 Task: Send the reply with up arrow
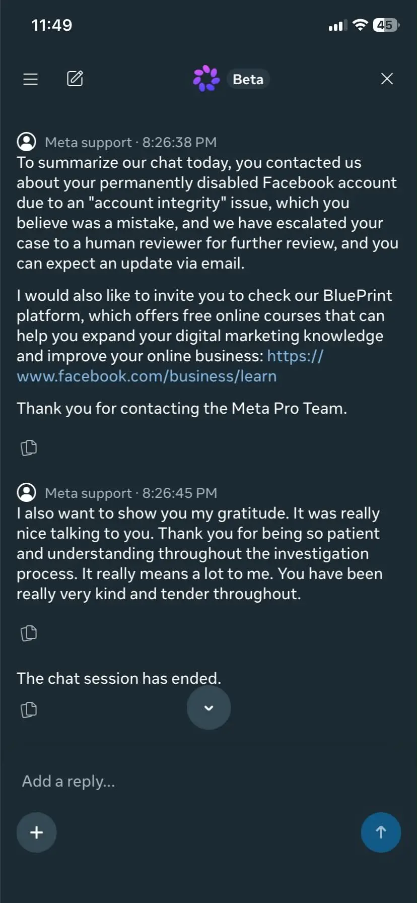381,832
